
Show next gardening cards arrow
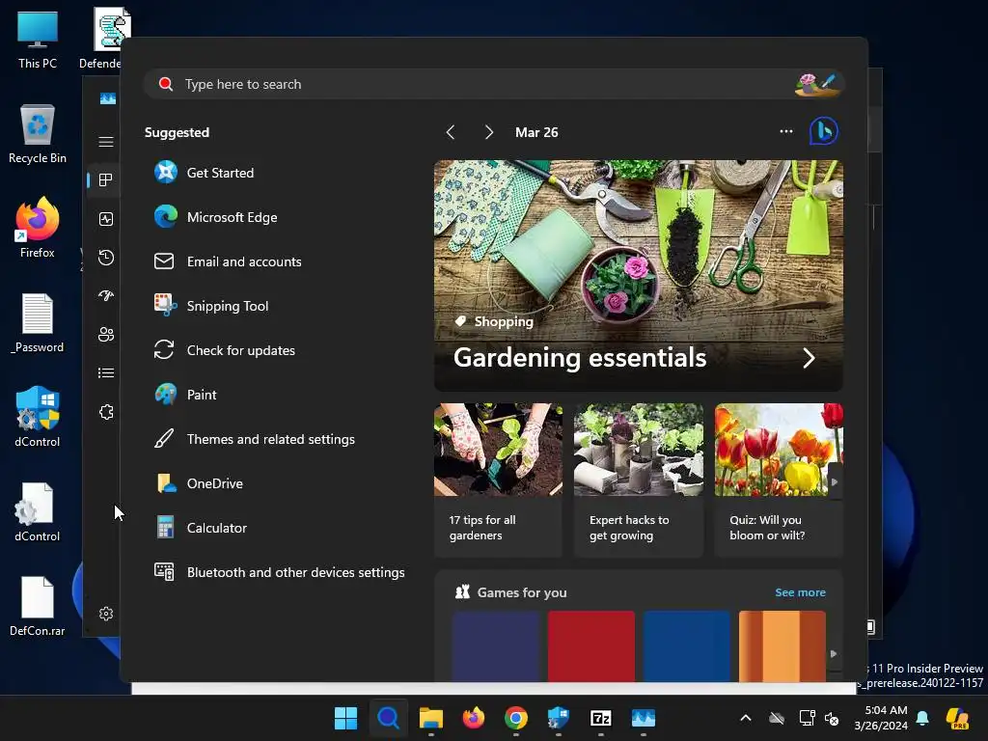tap(835, 481)
